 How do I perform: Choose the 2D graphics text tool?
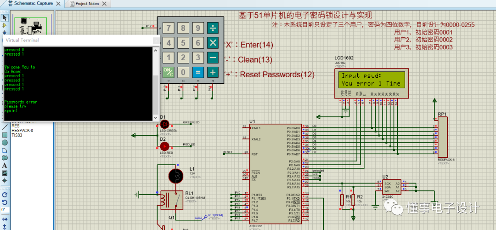click(5, 166)
